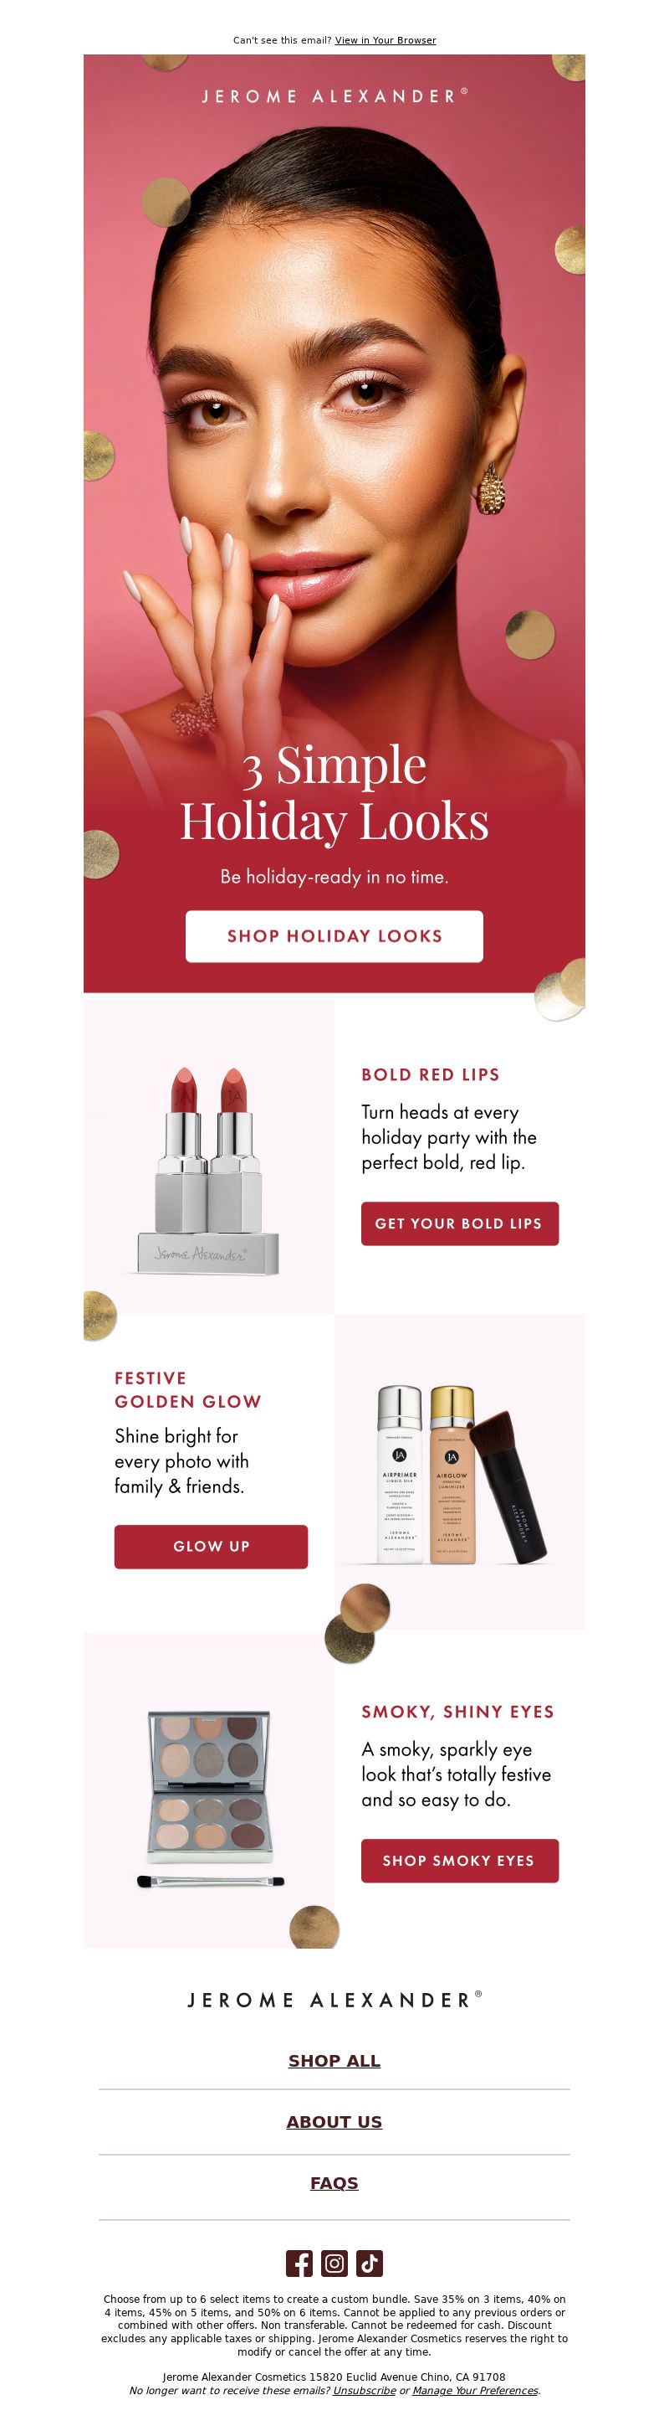Click the Glow Up button
The height and width of the screenshot is (2431, 669).
pyautogui.click(x=211, y=1547)
